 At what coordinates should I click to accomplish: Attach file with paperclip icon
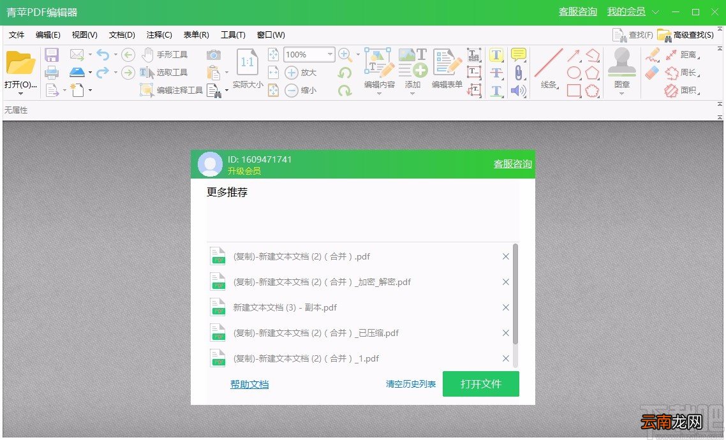pos(519,73)
